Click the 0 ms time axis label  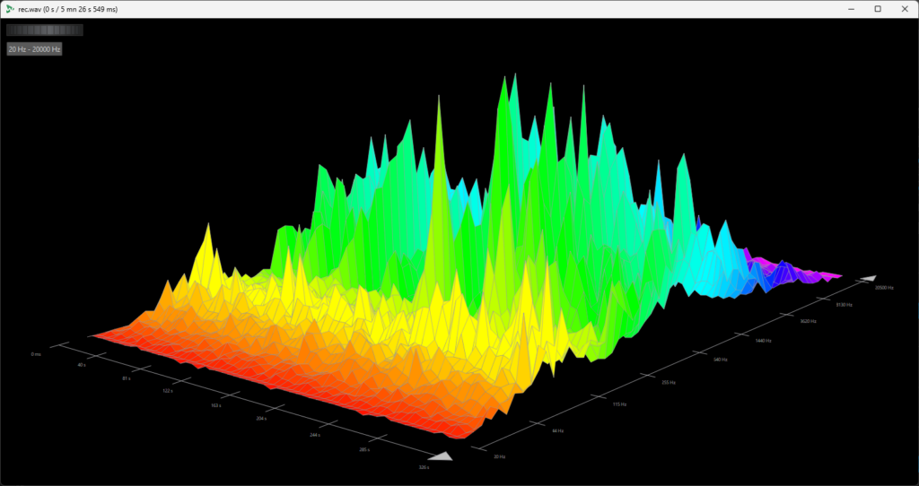(36, 354)
